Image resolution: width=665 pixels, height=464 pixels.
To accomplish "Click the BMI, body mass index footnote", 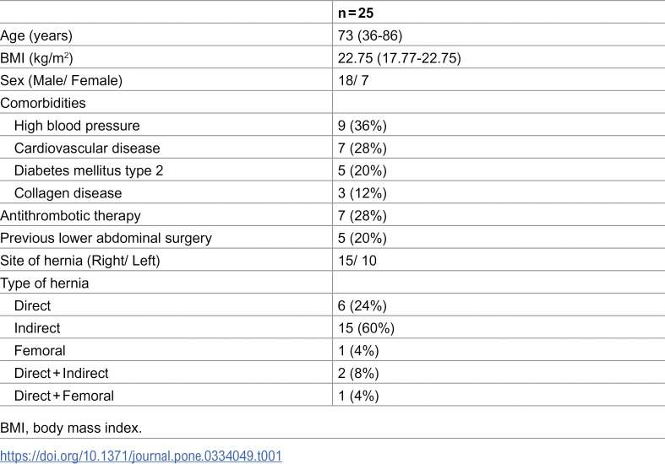I will [71, 428].
